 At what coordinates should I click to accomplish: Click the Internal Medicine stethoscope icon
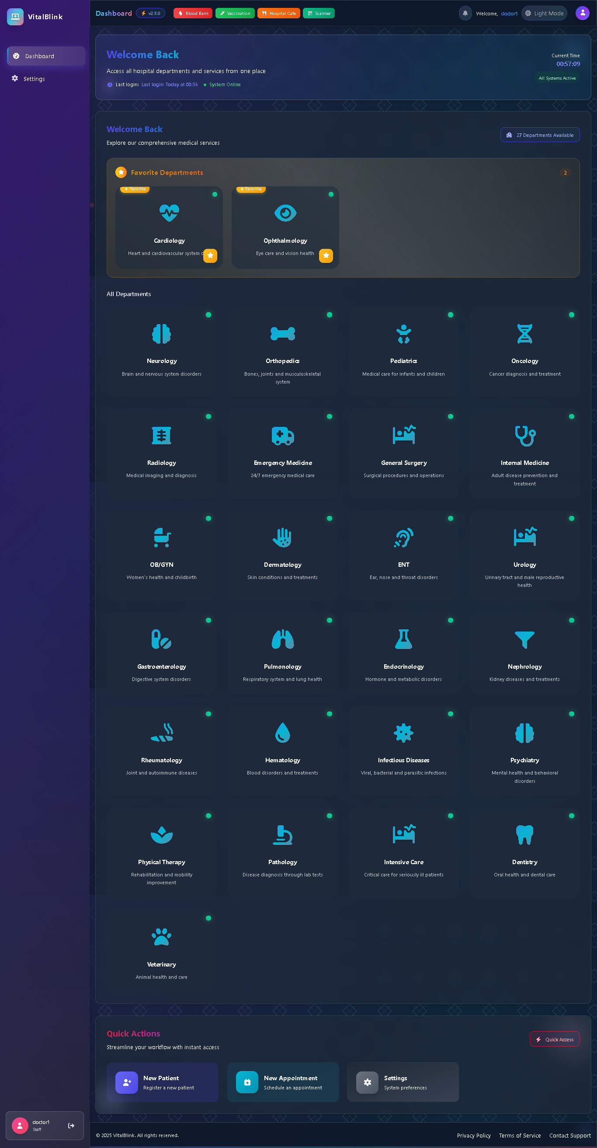(524, 436)
